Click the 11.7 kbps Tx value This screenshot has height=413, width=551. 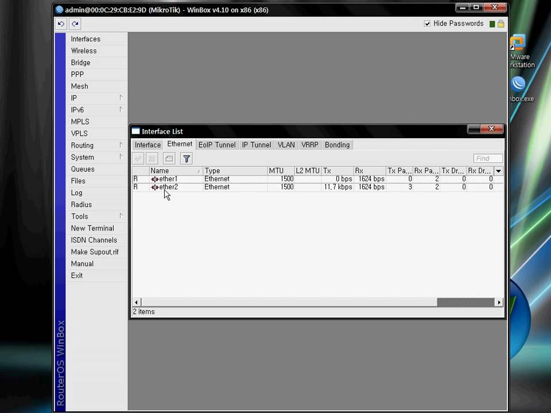point(338,187)
